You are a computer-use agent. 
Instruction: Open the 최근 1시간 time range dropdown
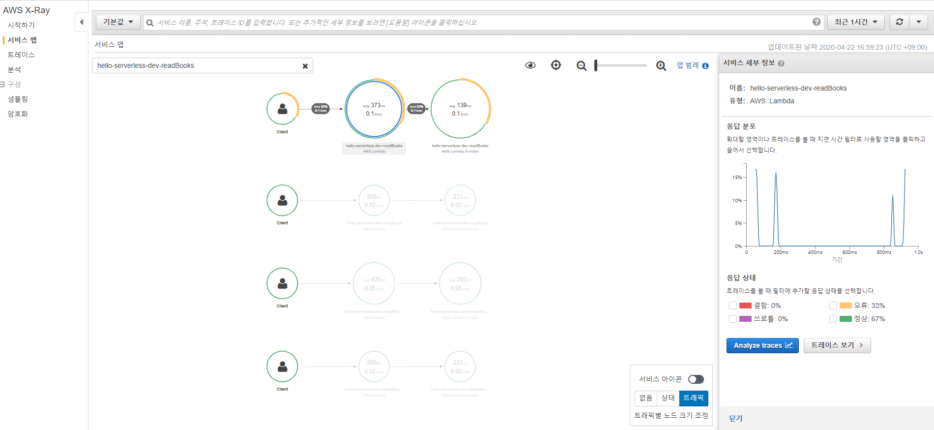pyautogui.click(x=856, y=22)
